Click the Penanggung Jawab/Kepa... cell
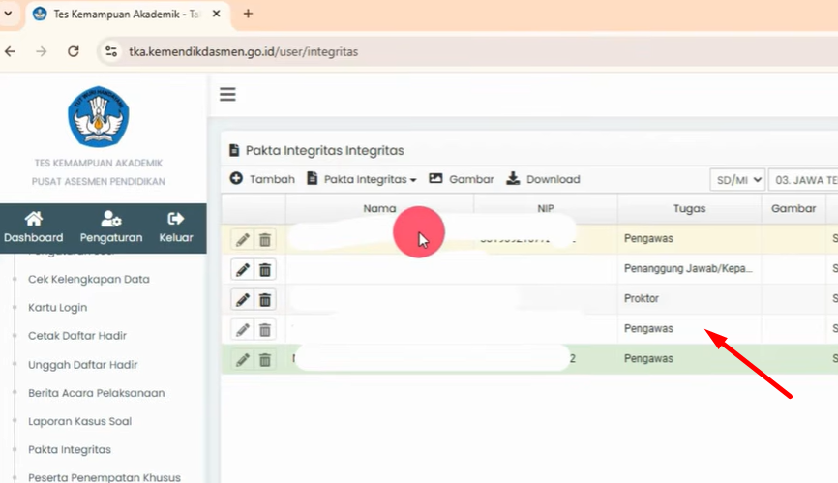Screen dimensions: 838x483 point(688,268)
